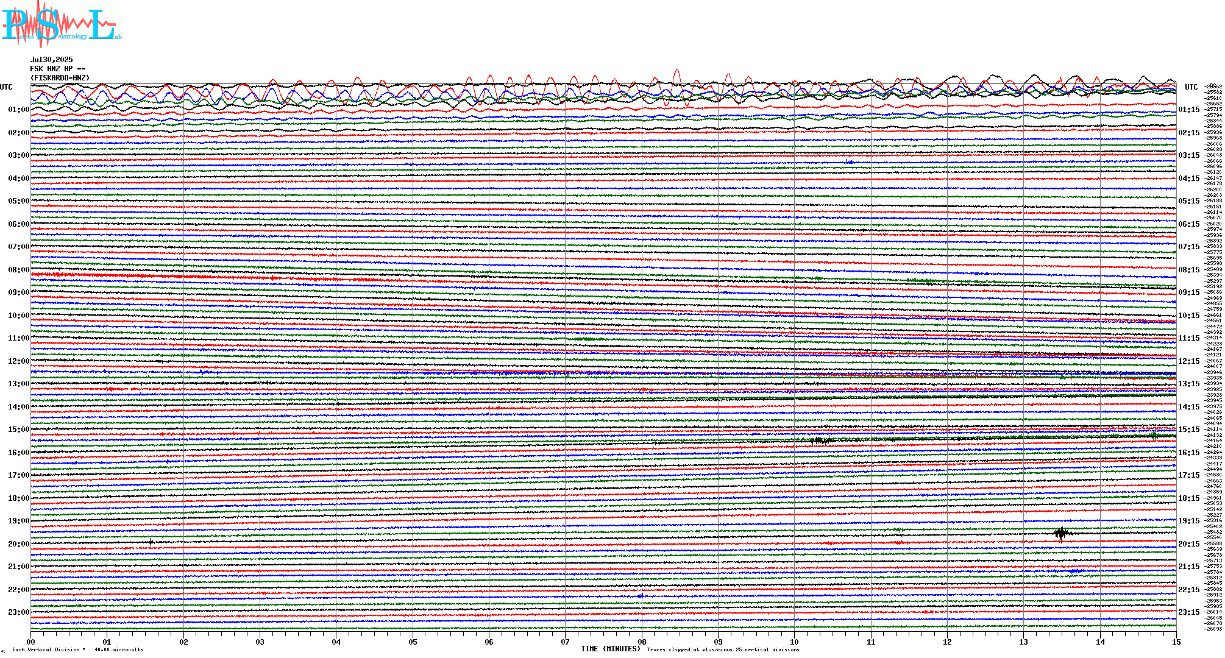Click the '20:00' hour label

tap(19, 544)
